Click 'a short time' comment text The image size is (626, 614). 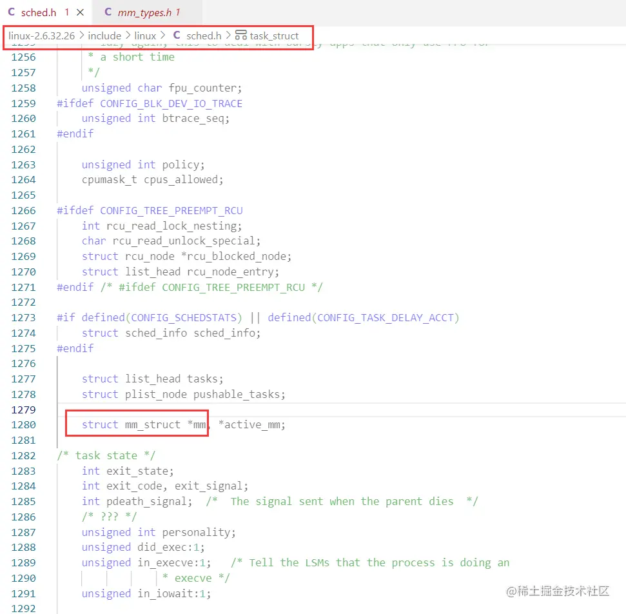coord(137,57)
